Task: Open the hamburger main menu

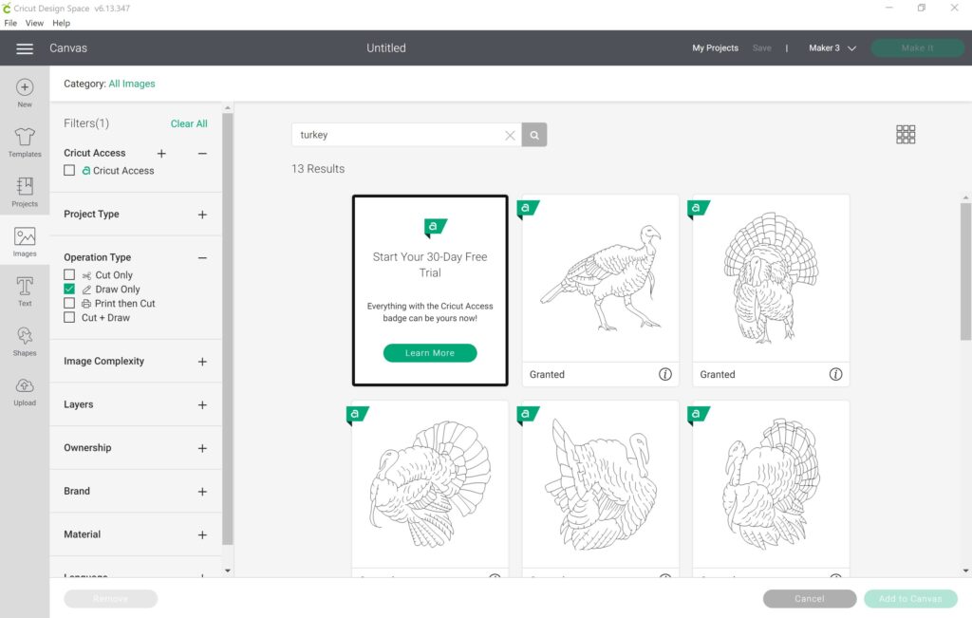Action: (x=25, y=48)
